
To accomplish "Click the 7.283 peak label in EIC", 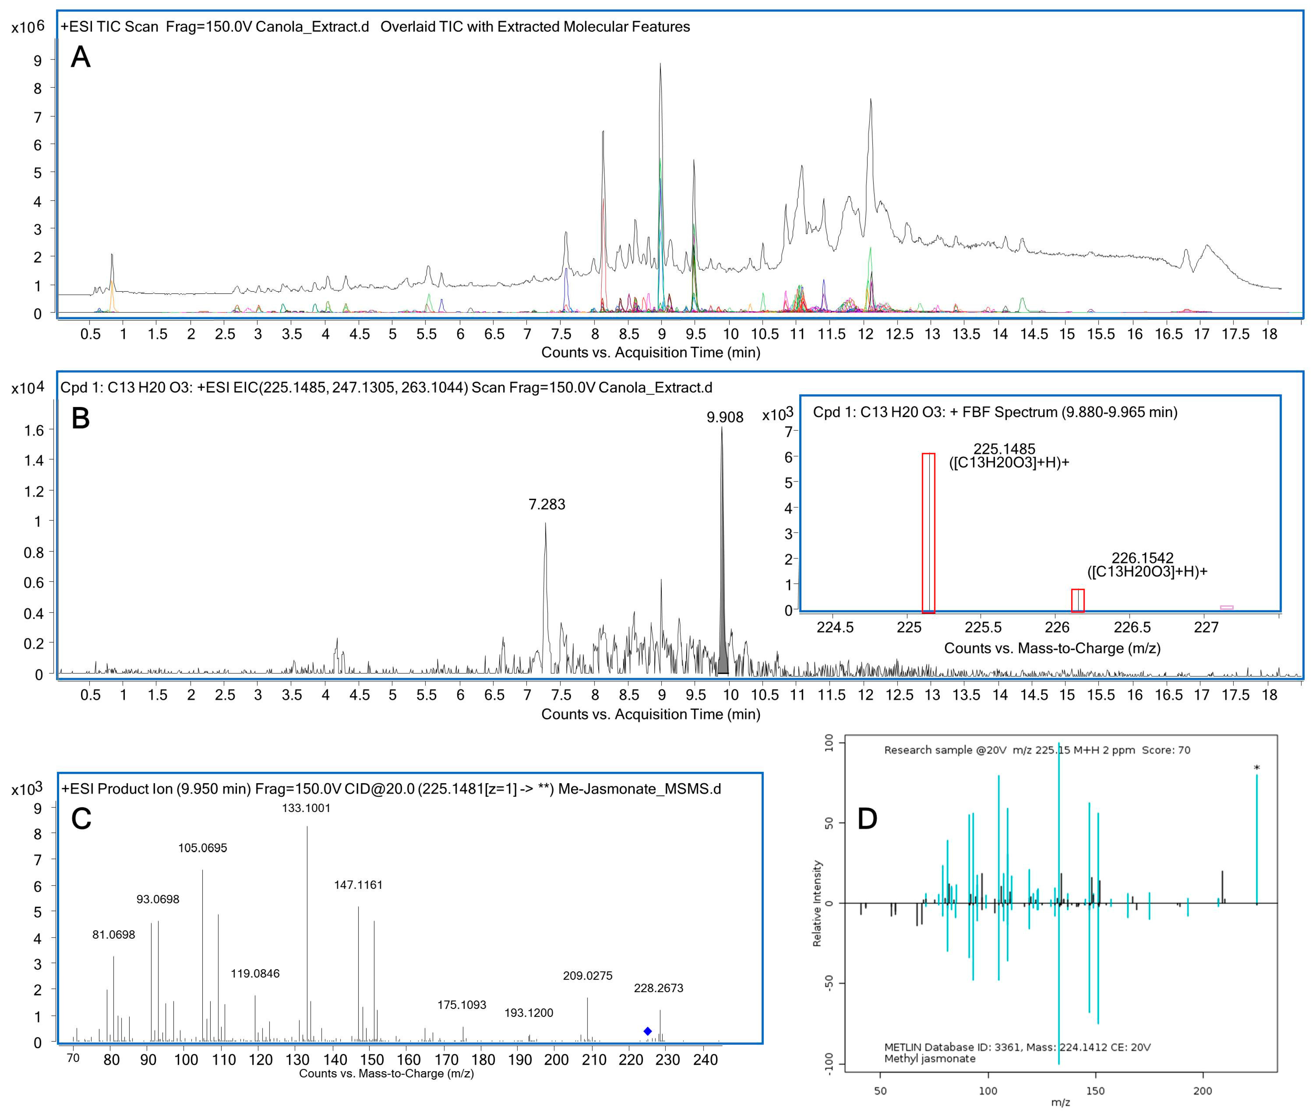I will [x=547, y=504].
